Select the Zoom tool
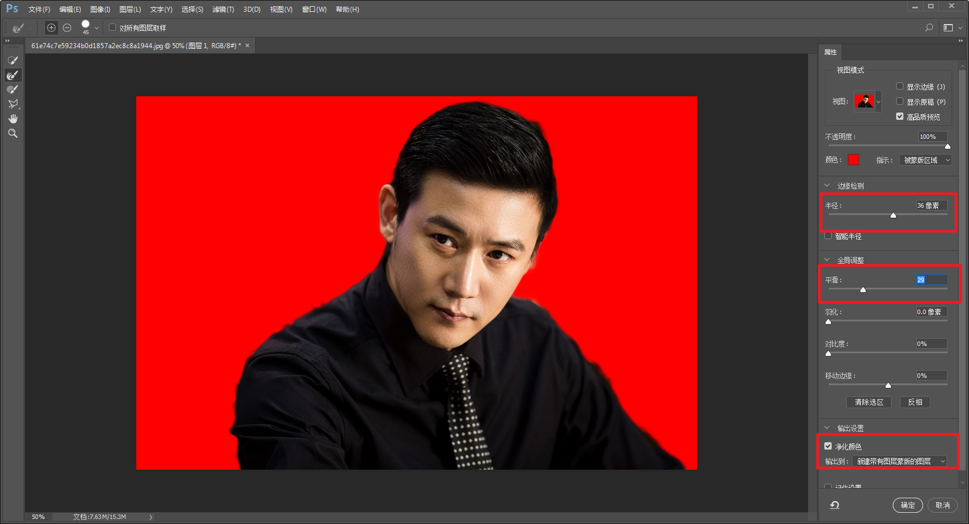 13,133
